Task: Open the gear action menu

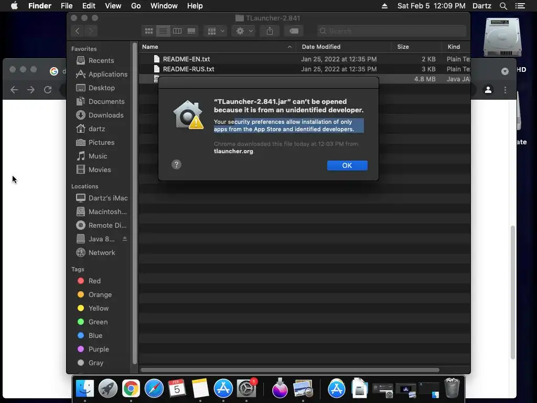Action: click(243, 31)
